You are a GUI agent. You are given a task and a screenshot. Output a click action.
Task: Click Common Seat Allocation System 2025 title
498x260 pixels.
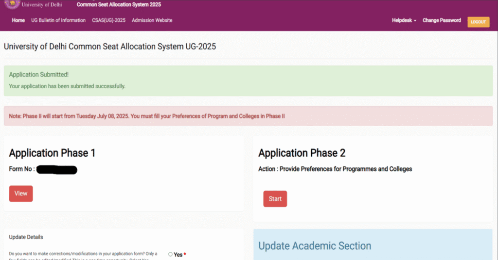click(x=119, y=5)
